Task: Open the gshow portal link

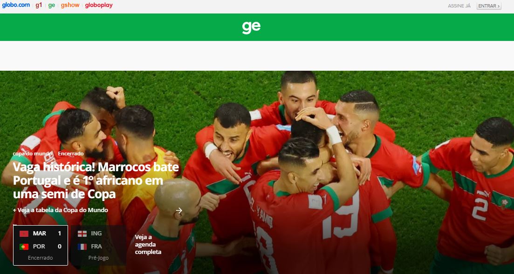Action: [x=70, y=5]
